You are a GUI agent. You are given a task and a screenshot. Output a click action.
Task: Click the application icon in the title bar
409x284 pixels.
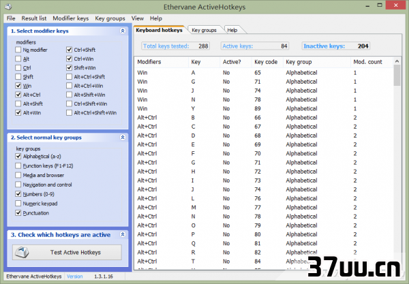8,6
